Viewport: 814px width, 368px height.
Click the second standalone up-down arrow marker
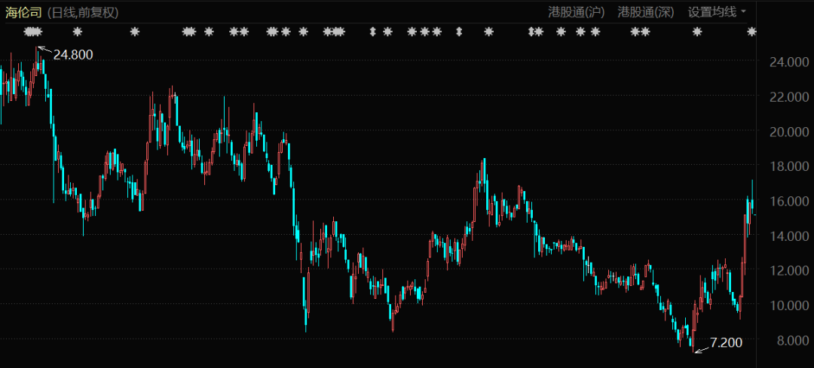(x=459, y=32)
